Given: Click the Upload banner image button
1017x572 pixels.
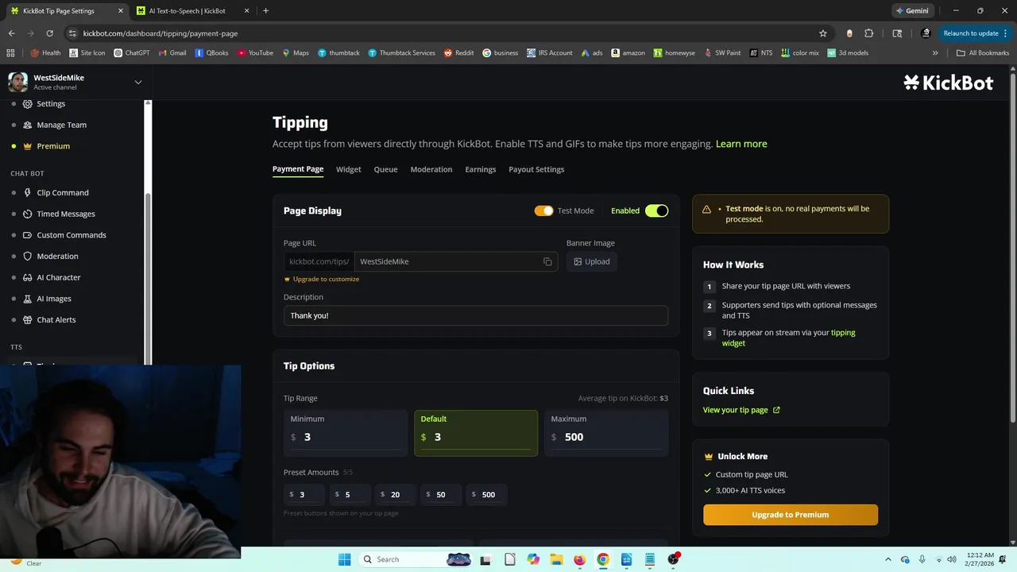Looking at the screenshot, I should [592, 261].
